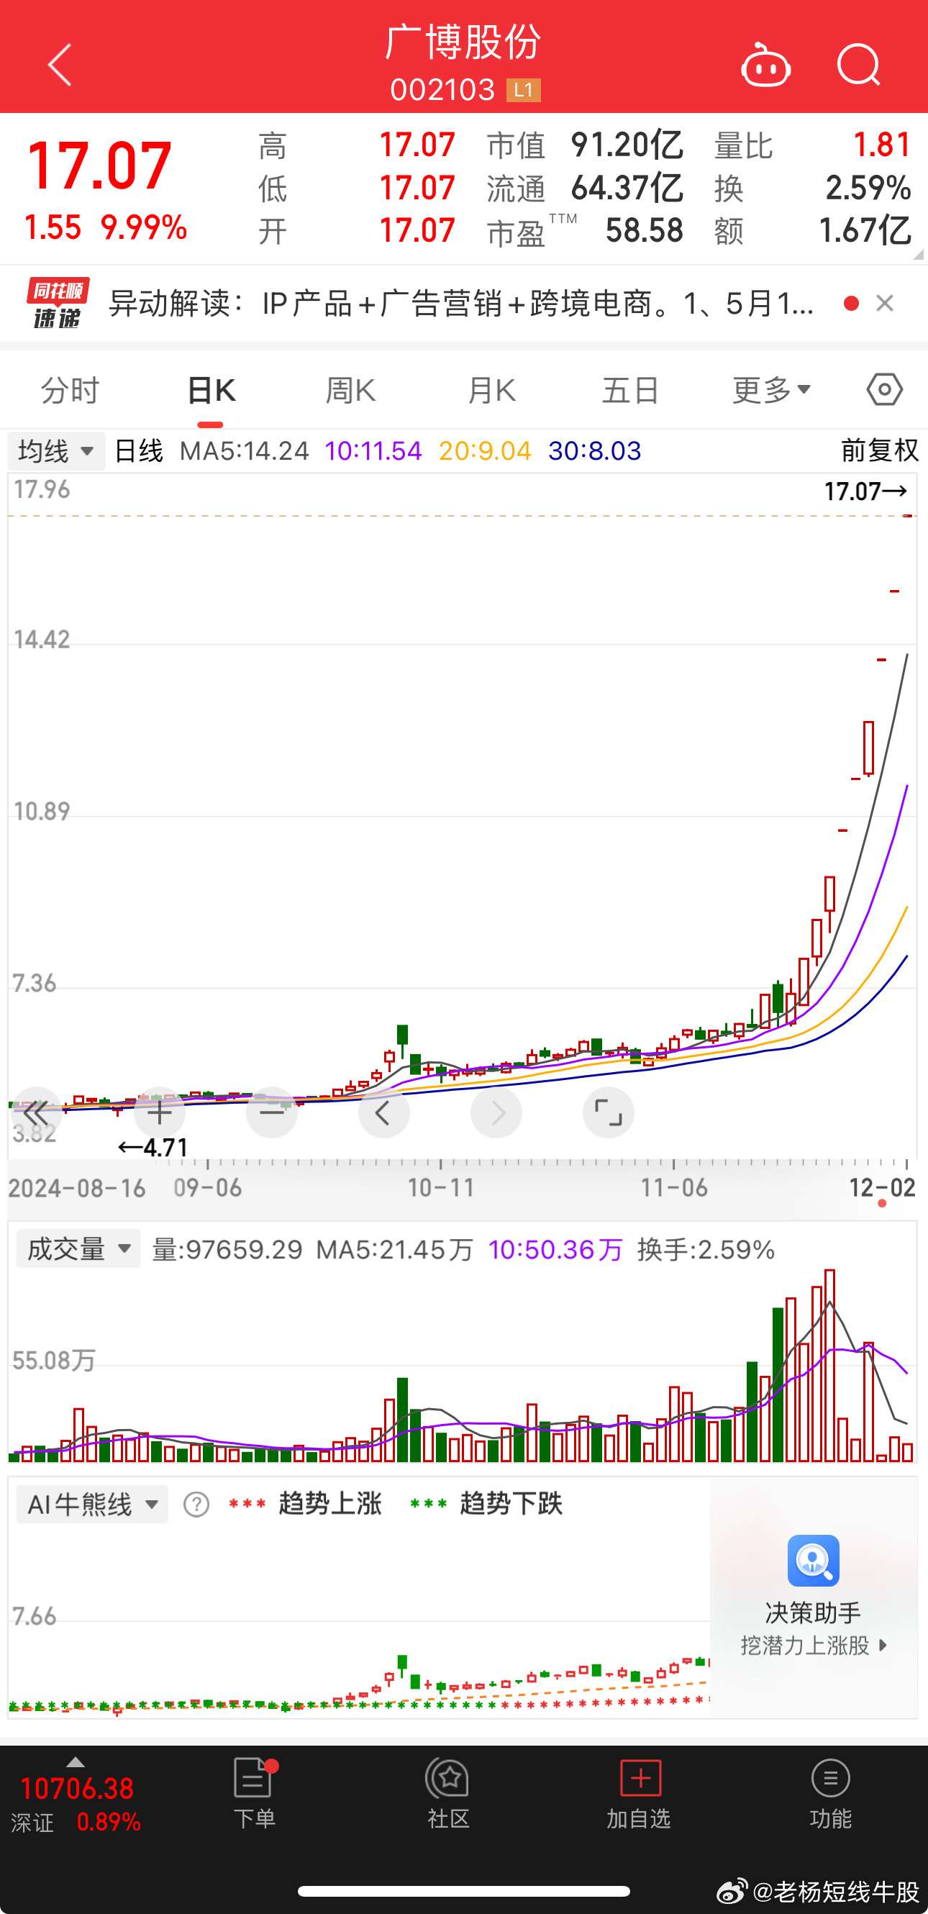Open the AI robot assistant icon
The height and width of the screenshot is (1914, 928).
point(765,65)
